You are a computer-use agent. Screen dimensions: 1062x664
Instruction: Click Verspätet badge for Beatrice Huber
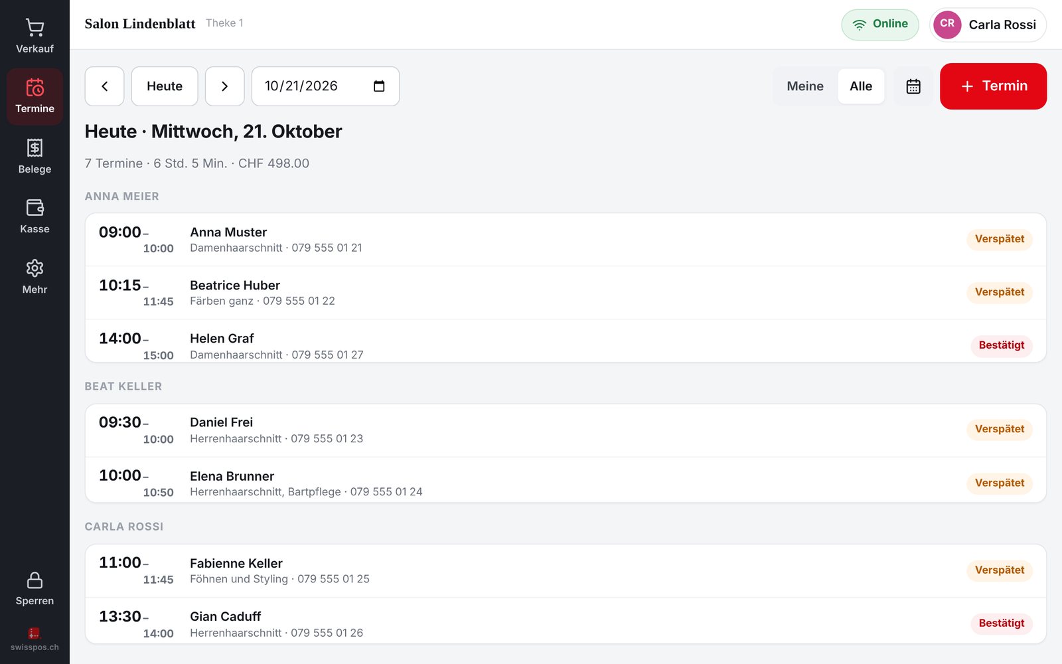click(x=999, y=292)
